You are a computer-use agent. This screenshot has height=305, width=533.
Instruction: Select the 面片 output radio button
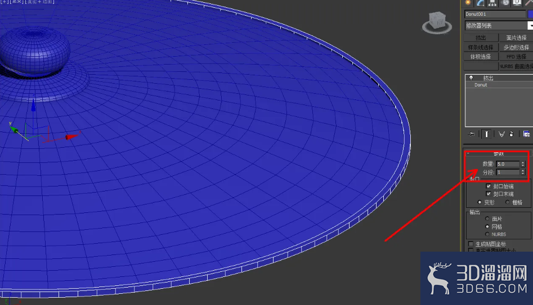click(487, 218)
